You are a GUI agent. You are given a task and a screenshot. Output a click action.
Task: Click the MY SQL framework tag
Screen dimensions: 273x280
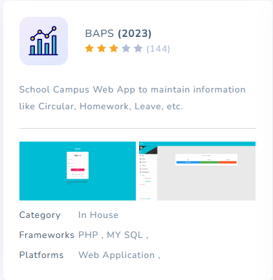[125, 235]
